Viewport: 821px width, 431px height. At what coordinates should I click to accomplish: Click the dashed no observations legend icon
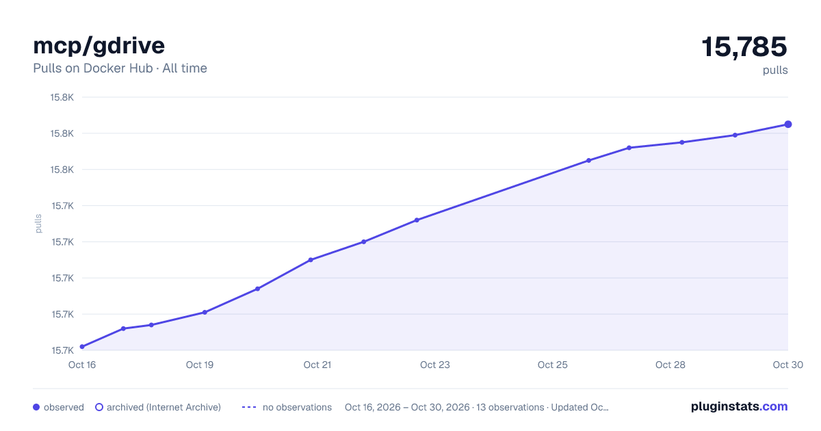pos(249,407)
